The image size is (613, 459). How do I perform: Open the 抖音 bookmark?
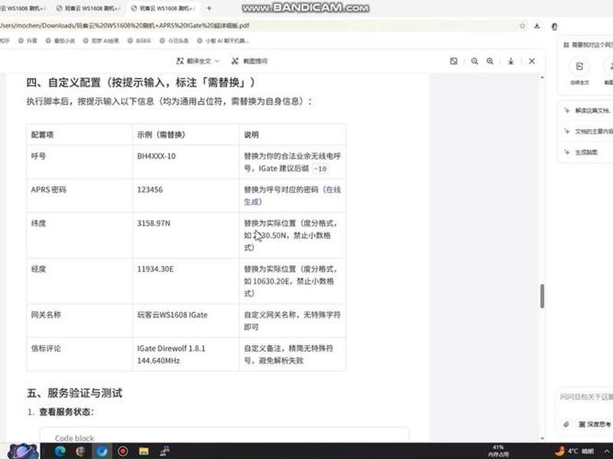pos(28,41)
